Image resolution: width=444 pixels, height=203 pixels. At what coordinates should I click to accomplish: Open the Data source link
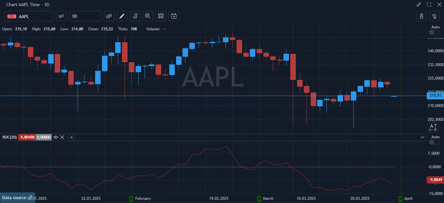click(17, 198)
